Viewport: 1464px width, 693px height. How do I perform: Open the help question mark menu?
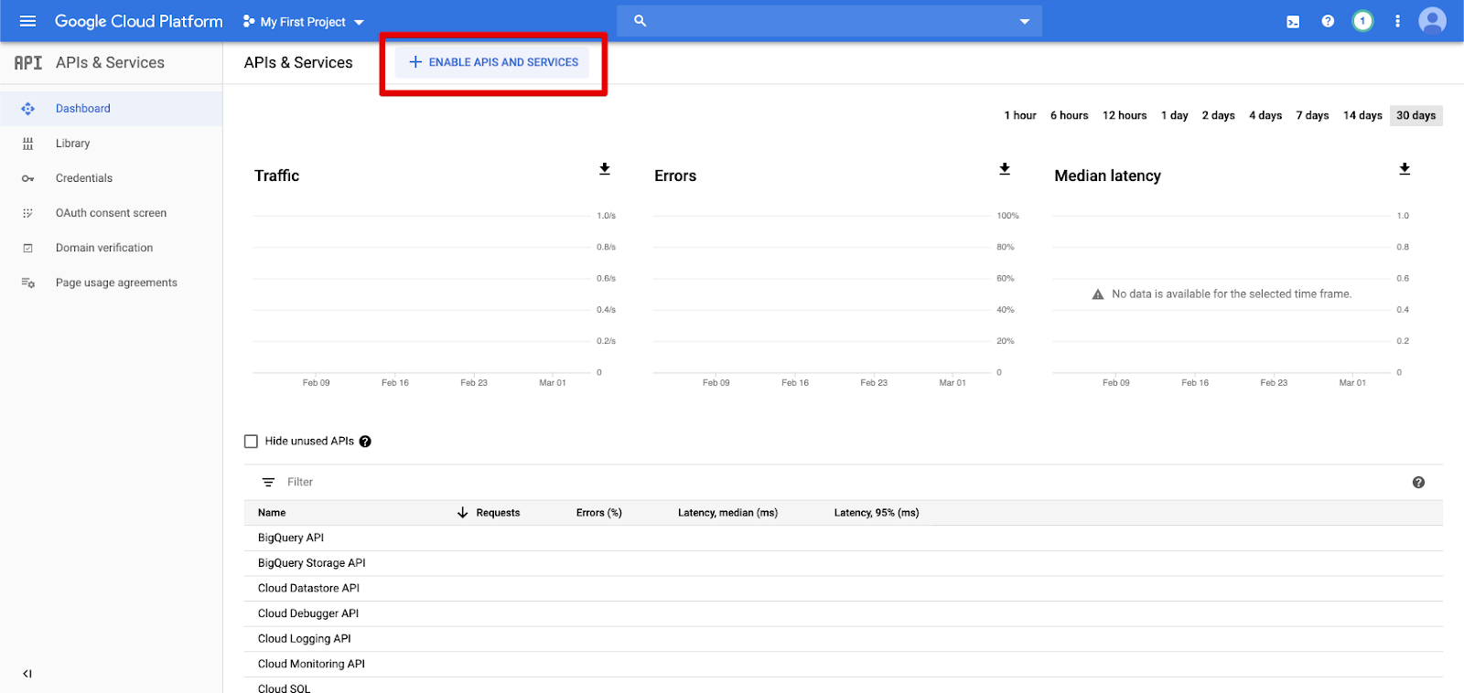1328,21
